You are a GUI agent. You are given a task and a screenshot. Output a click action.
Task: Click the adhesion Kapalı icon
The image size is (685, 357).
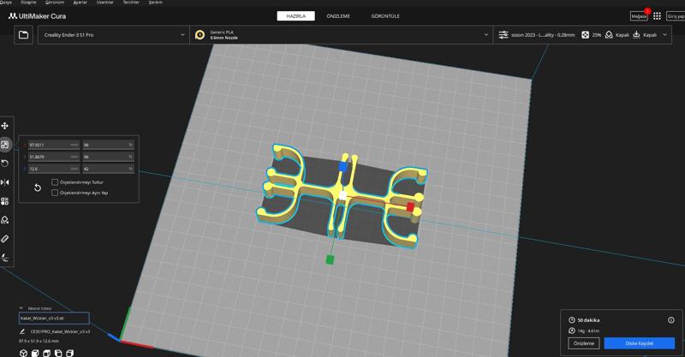(x=636, y=34)
